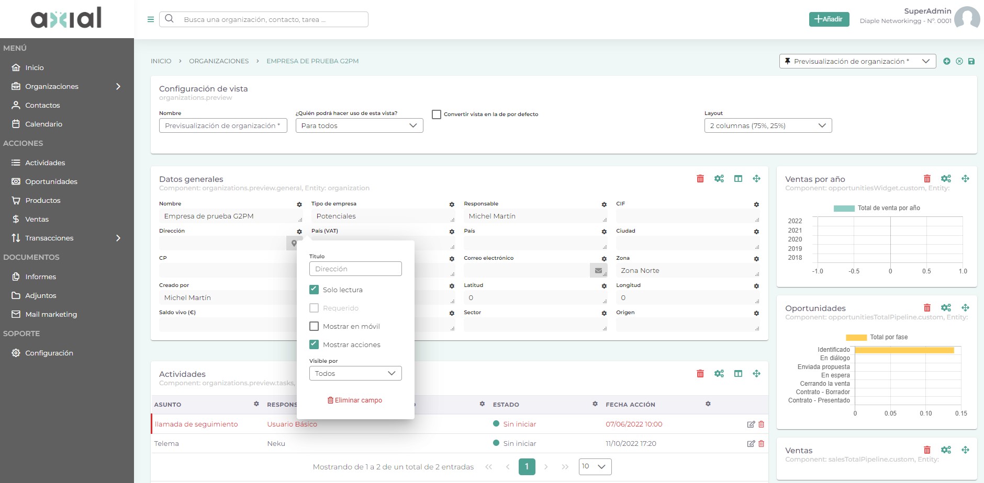Click the Eliminar campo link
Screen dimensions: 984x483
click(x=355, y=400)
